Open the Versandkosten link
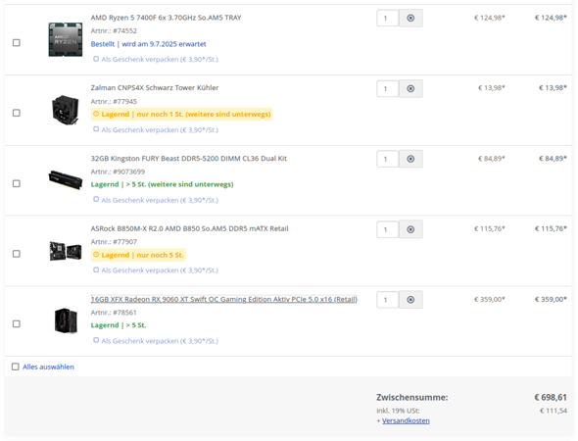This screenshot has height=441, width=578. (406, 420)
